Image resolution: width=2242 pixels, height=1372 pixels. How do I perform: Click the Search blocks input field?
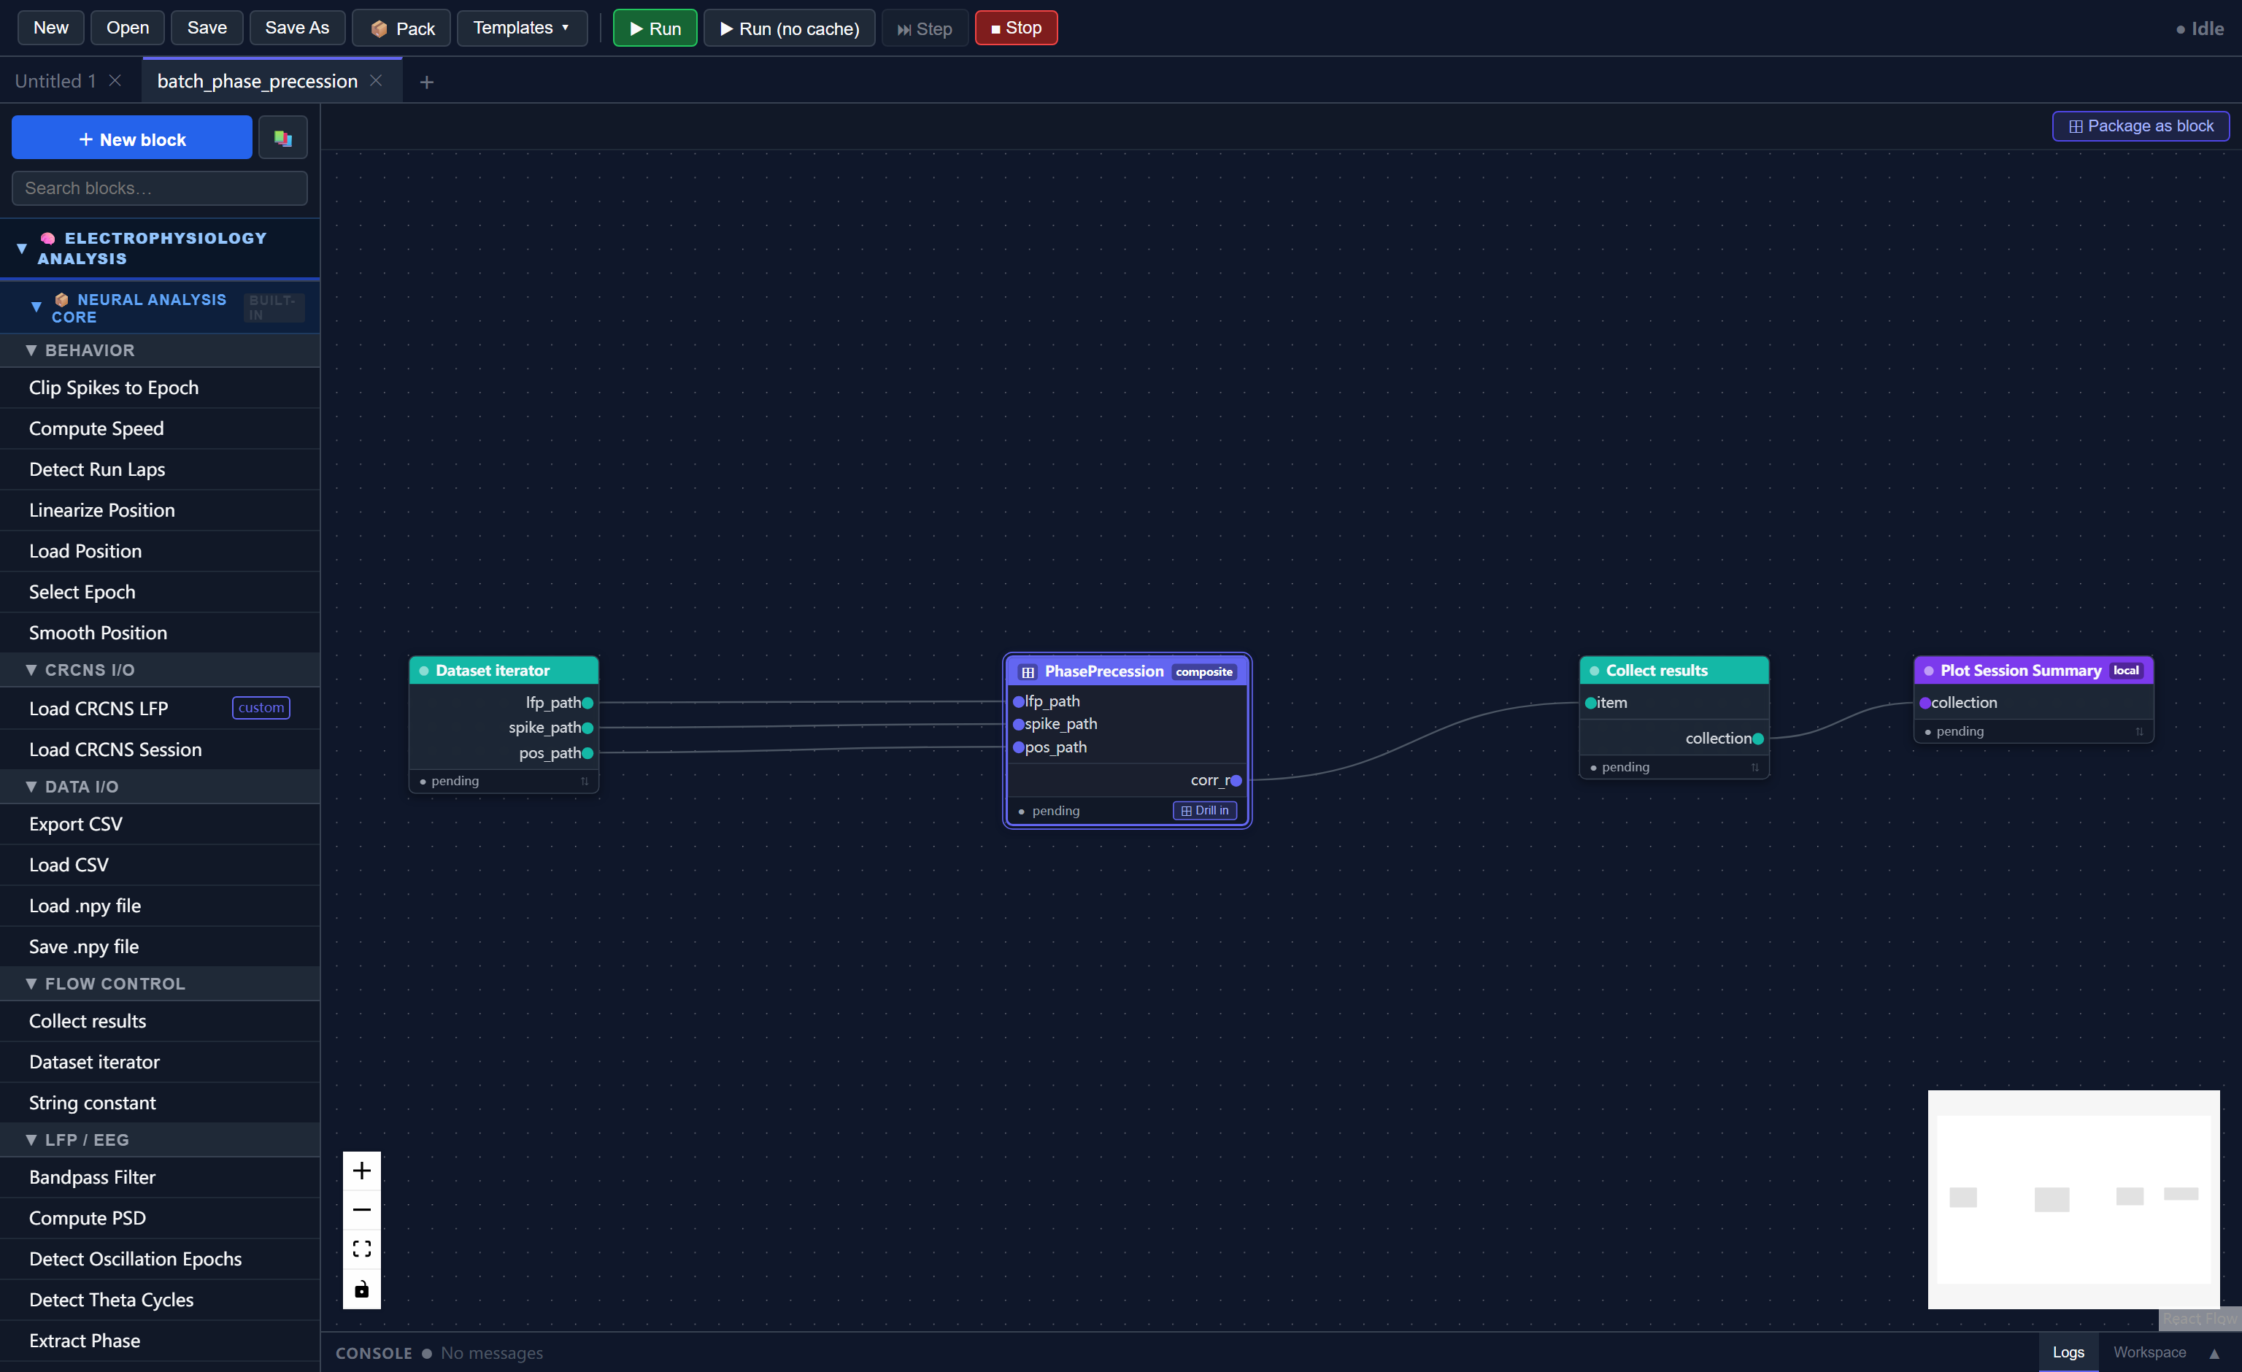tap(159, 188)
